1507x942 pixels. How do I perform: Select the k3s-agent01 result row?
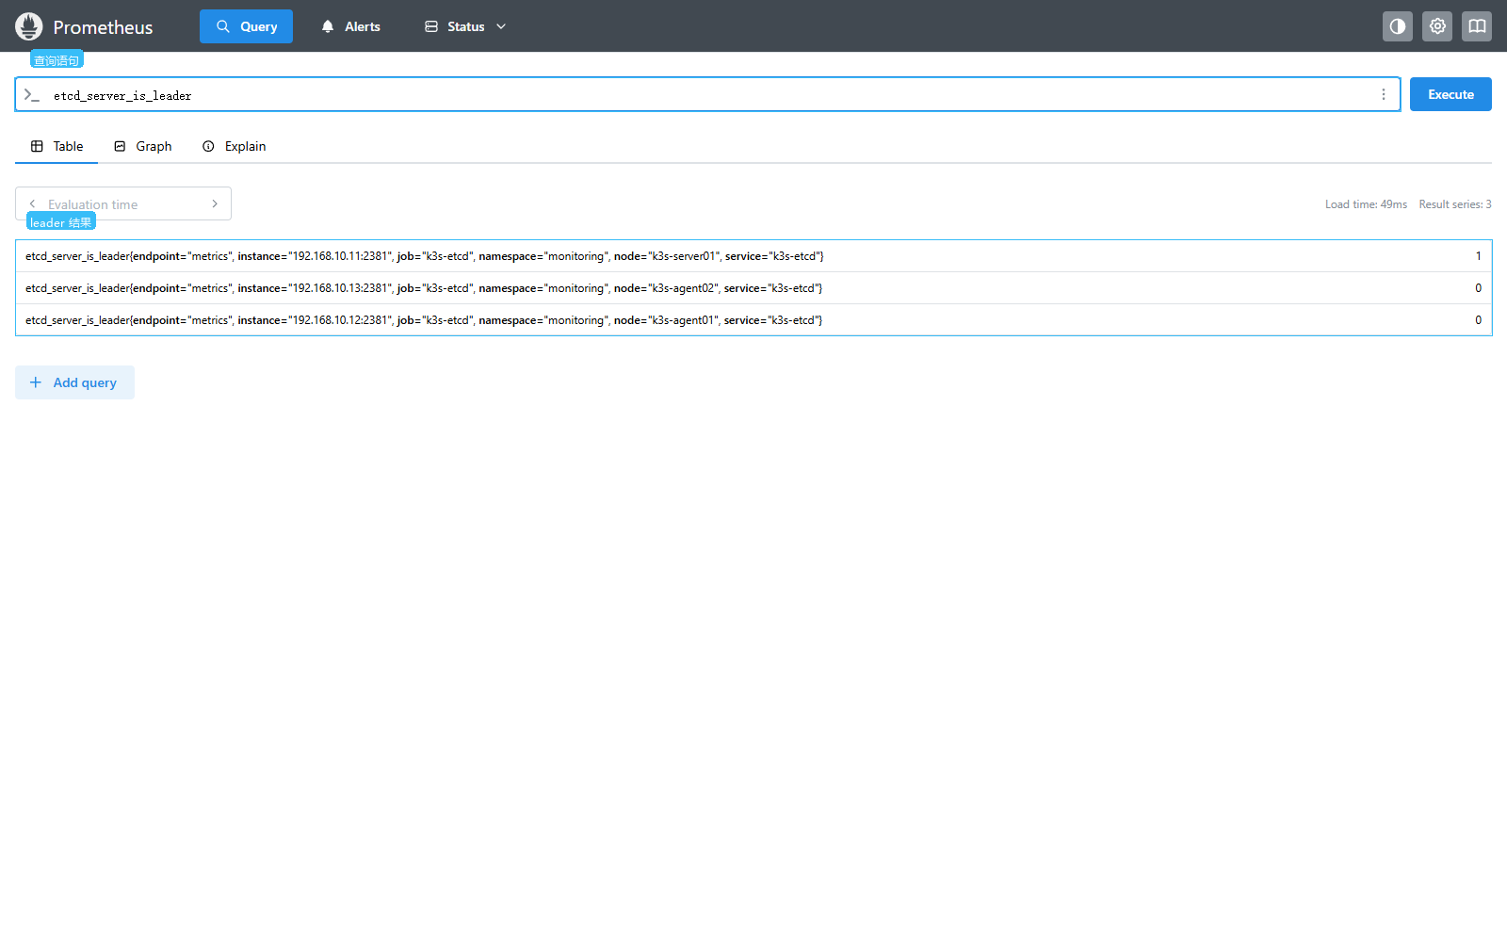[753, 320]
